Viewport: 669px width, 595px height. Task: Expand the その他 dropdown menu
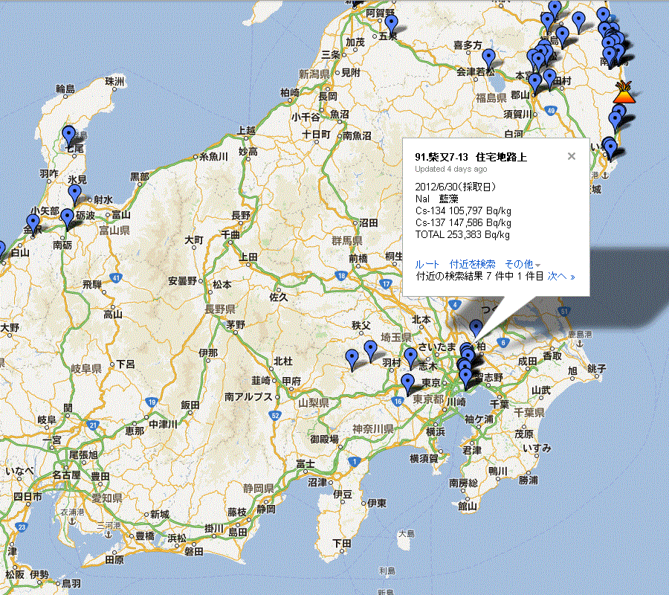[523, 264]
